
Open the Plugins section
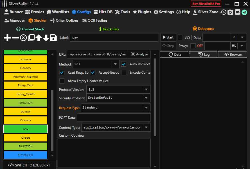tap(142, 12)
